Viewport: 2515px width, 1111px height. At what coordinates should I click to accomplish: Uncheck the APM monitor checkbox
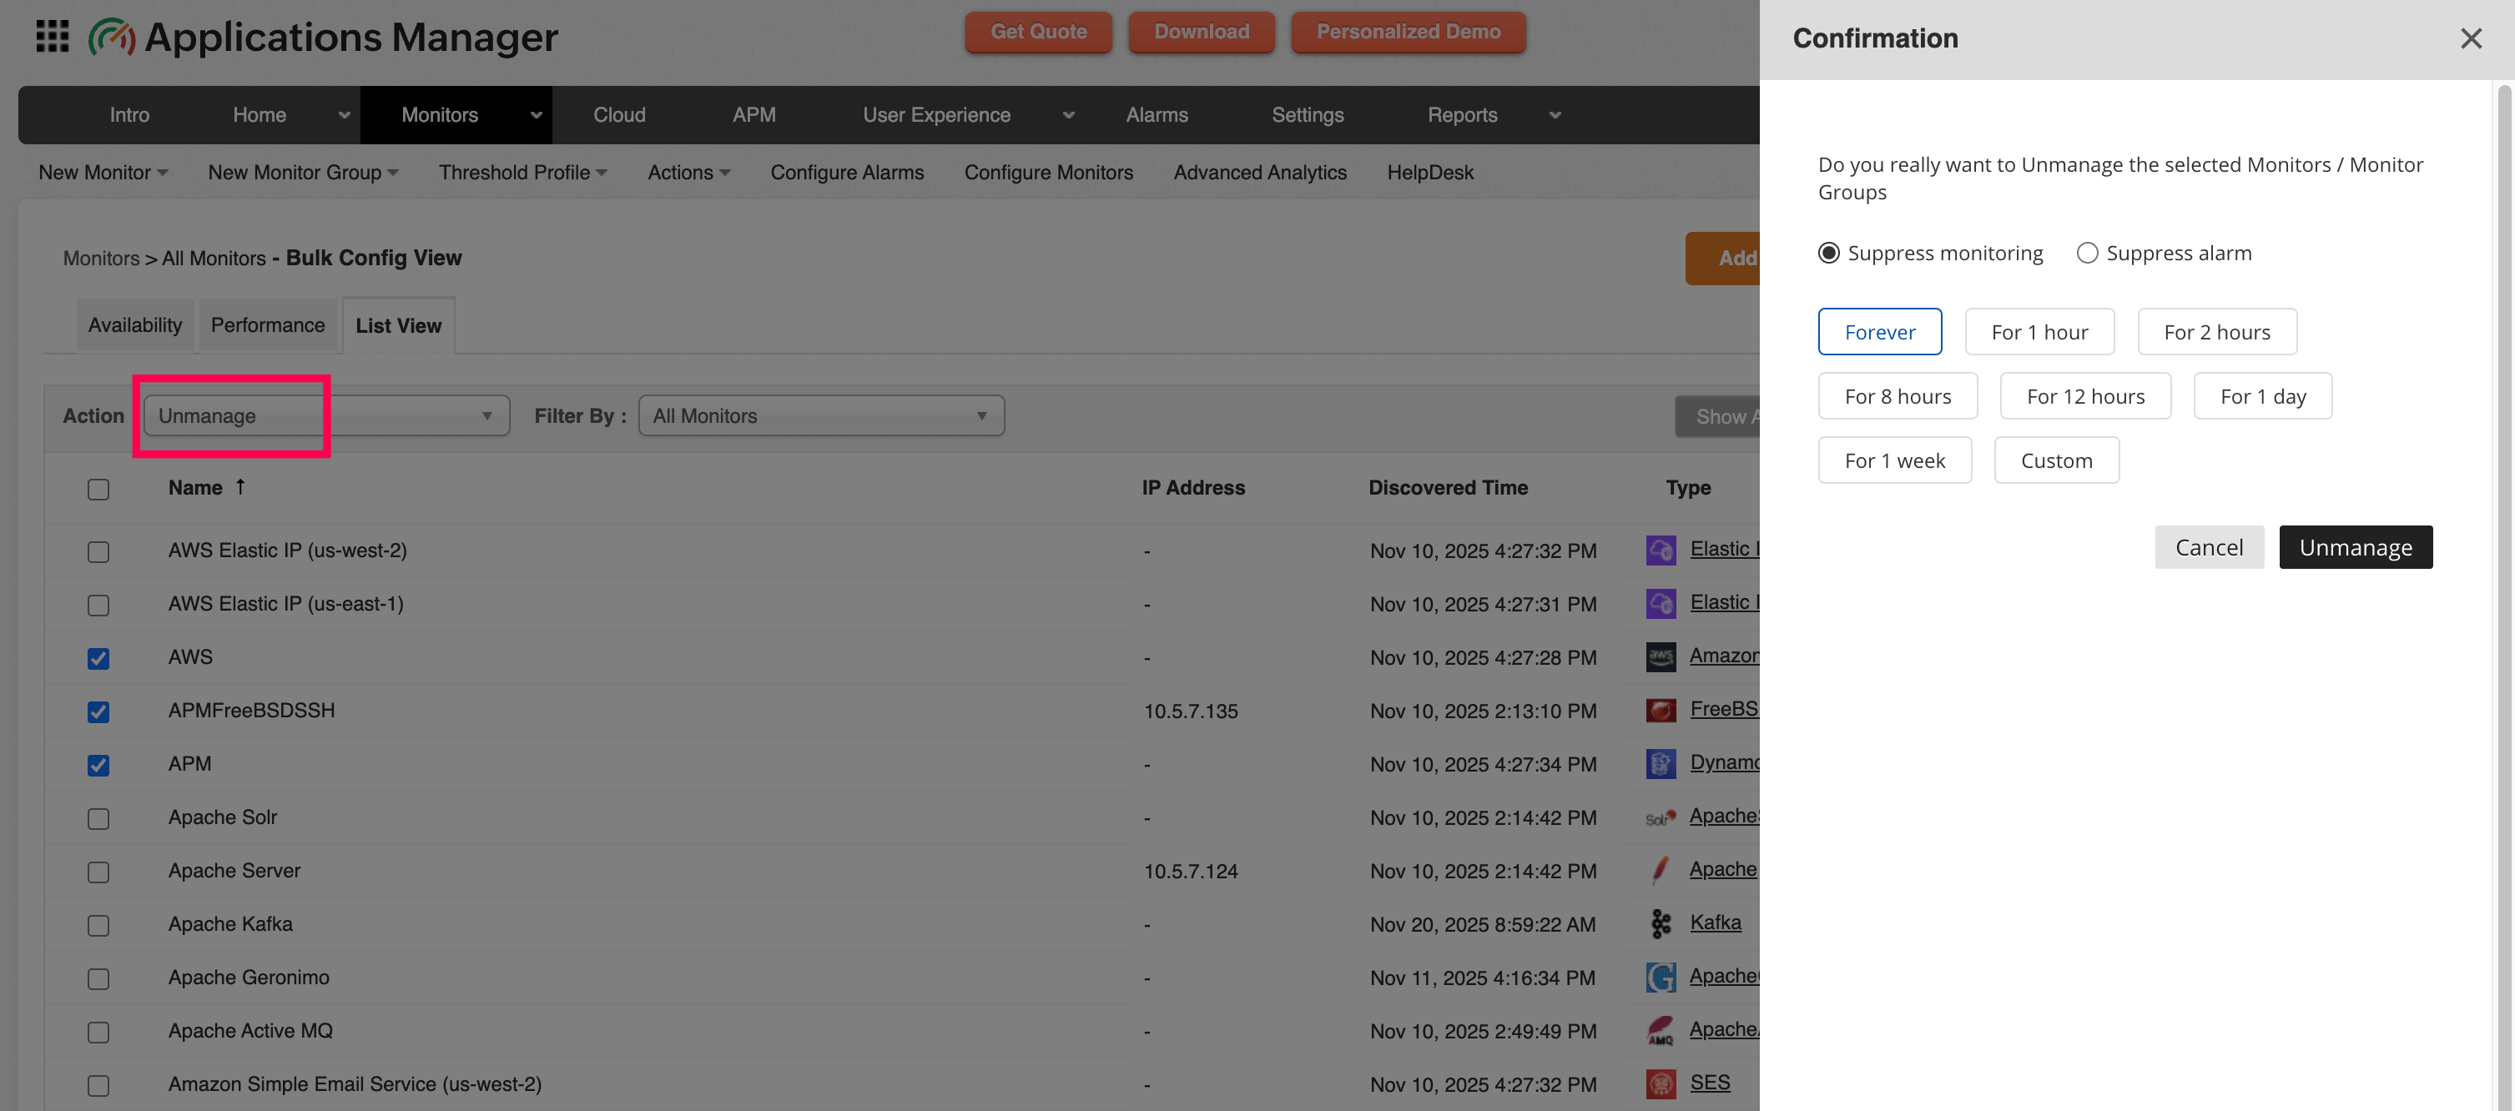pos(98,766)
